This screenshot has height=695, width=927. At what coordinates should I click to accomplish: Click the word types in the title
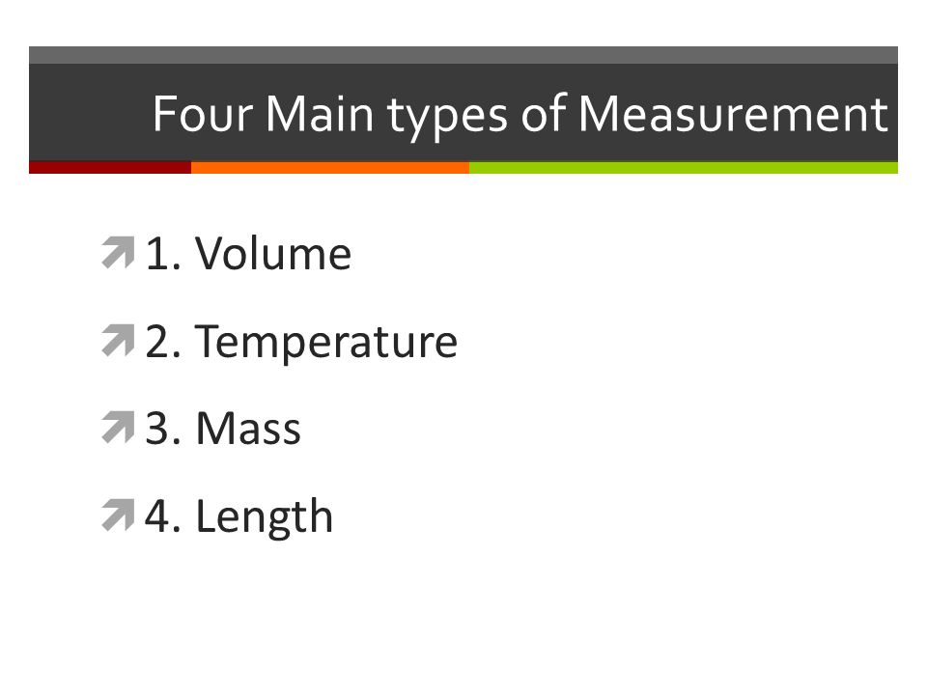click(x=447, y=118)
